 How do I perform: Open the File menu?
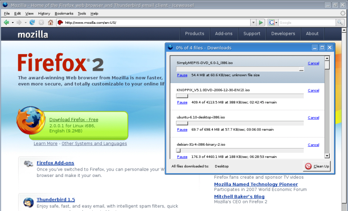click(x=7, y=13)
